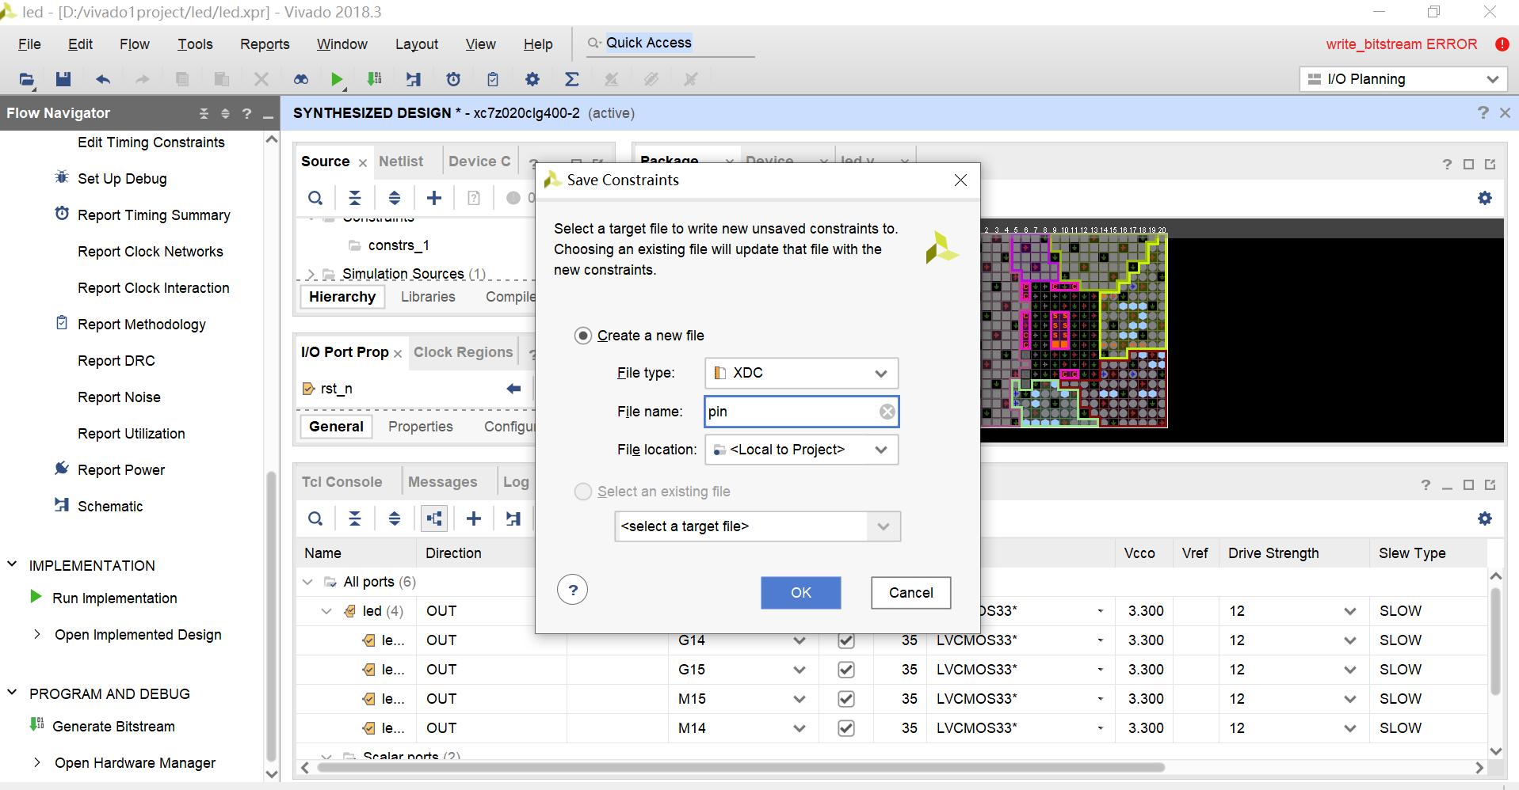This screenshot has height=790, width=1519.
Task: Click schematic icon in I/O Ports toolbar
Action: [x=513, y=518]
